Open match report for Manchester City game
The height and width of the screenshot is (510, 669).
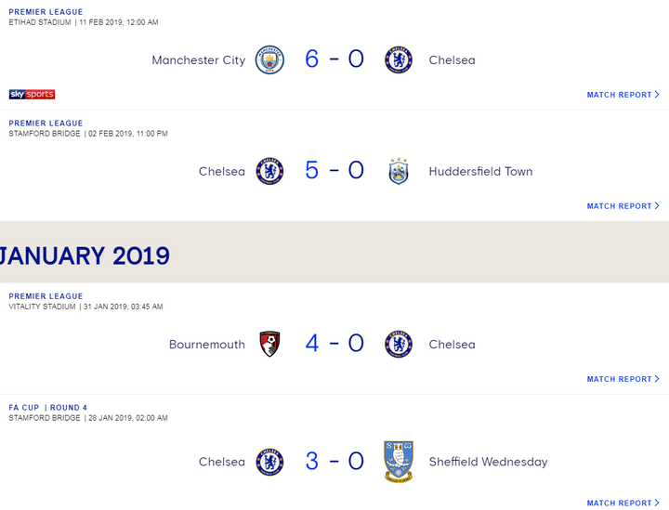tap(623, 95)
